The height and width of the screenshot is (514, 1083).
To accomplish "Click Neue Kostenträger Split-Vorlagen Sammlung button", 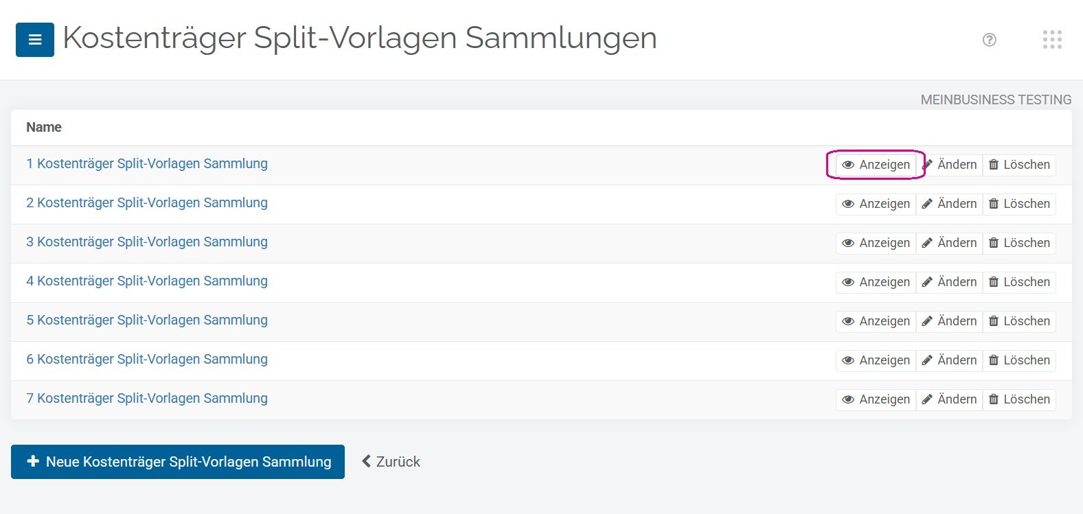I will pyautogui.click(x=178, y=462).
